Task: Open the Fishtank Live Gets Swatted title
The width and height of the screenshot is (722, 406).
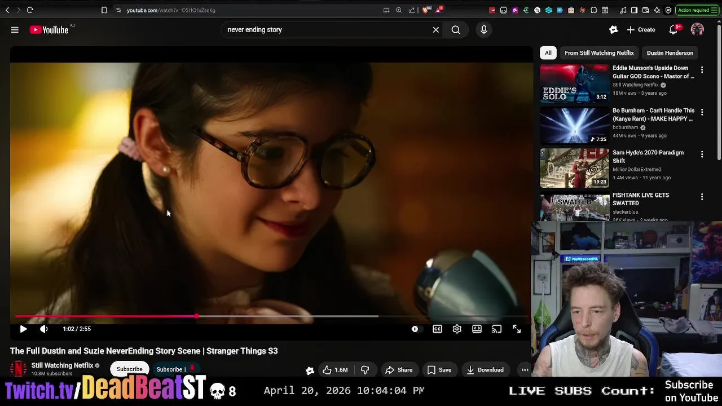Action: (641, 199)
